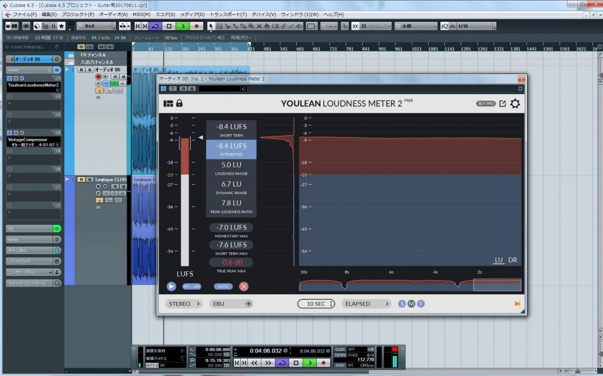
Task: Click the loudness history overview strip
Action: 410,285
